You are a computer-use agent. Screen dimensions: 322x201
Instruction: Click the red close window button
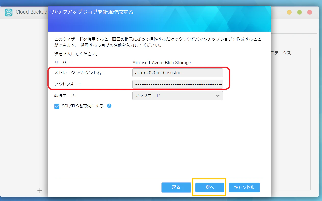[x=310, y=12]
